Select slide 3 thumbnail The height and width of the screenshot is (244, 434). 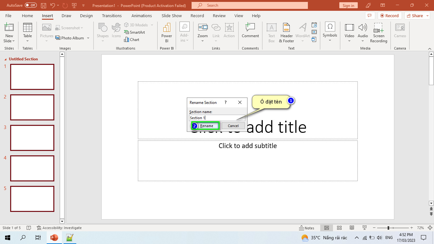pos(32,138)
